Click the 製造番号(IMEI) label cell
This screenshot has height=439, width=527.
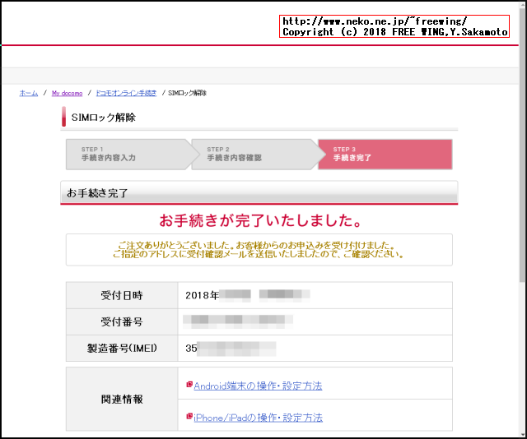click(x=122, y=349)
